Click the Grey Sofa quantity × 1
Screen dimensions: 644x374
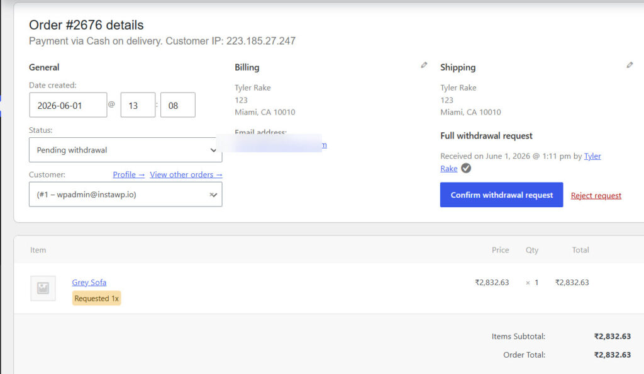[532, 282]
